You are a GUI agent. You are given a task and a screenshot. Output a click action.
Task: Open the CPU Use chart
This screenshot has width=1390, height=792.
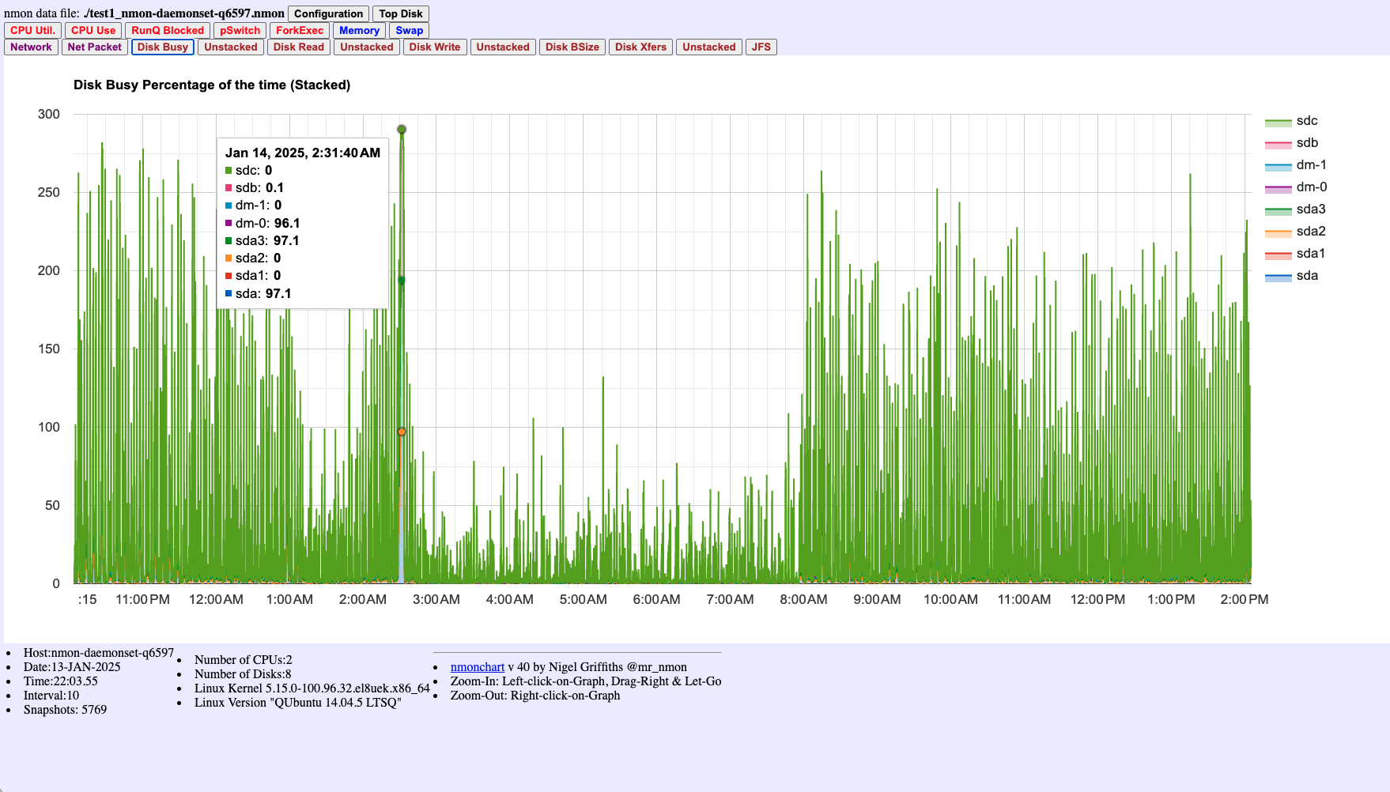pyautogui.click(x=93, y=30)
